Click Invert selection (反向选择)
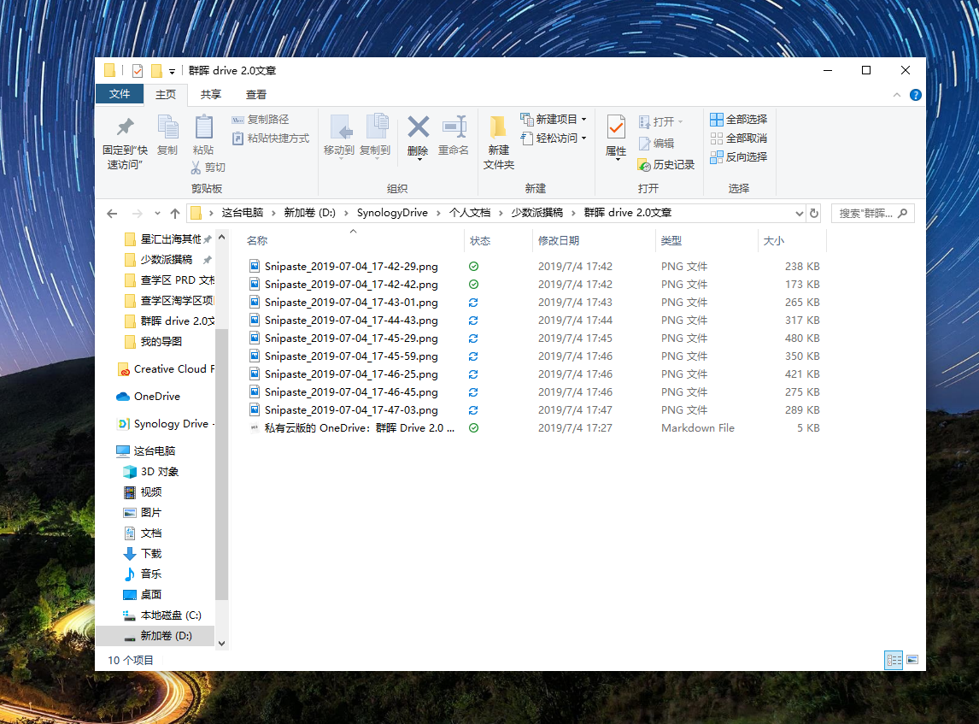The height and width of the screenshot is (724, 979). coord(739,156)
